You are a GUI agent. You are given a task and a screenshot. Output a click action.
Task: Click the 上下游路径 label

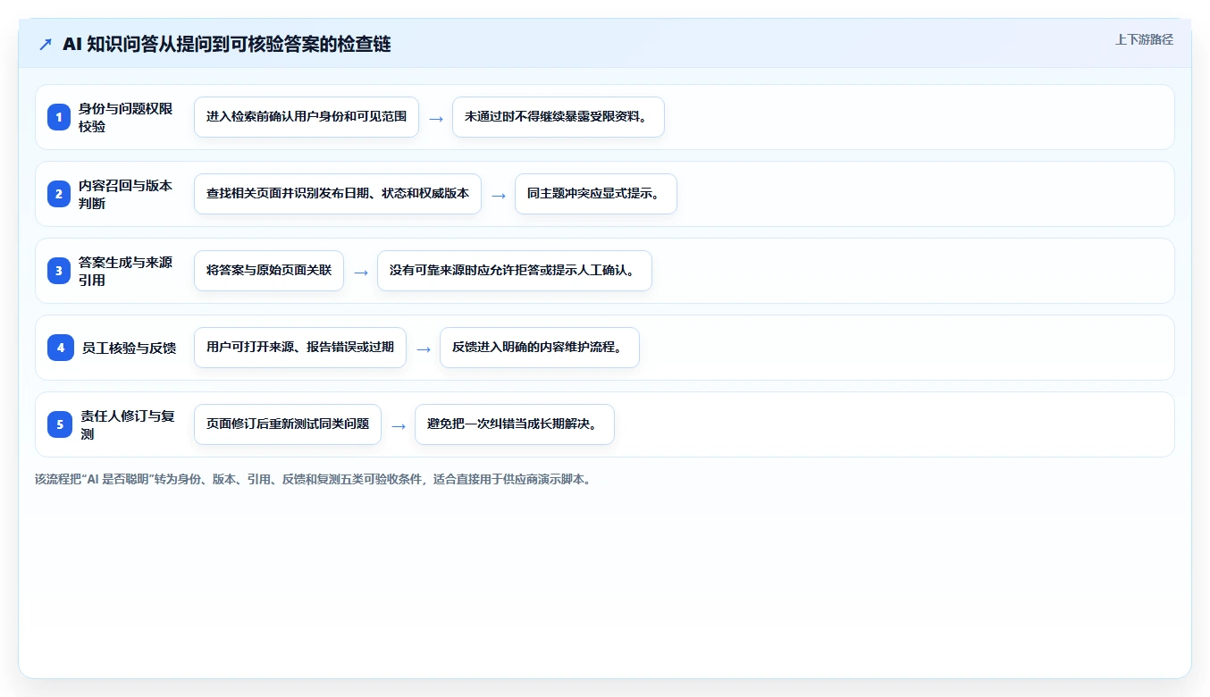1144,39
